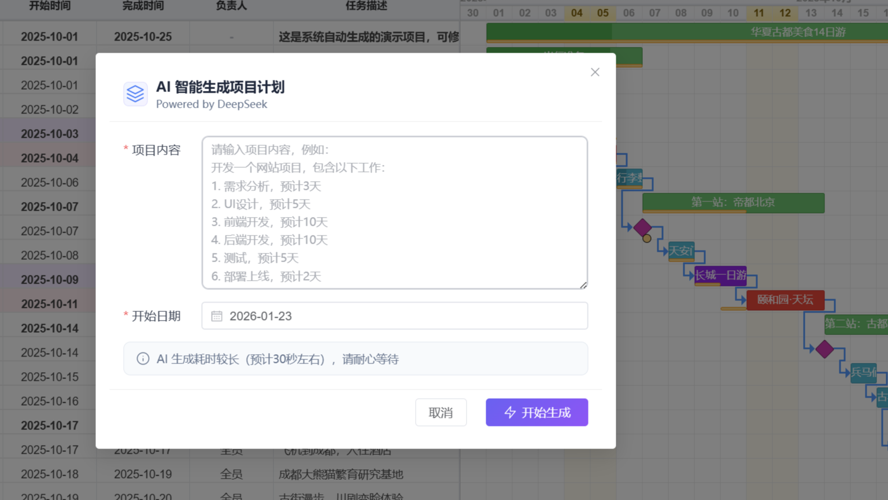Click the 取消 button
Screen dimensions: 888x500
(x=441, y=412)
